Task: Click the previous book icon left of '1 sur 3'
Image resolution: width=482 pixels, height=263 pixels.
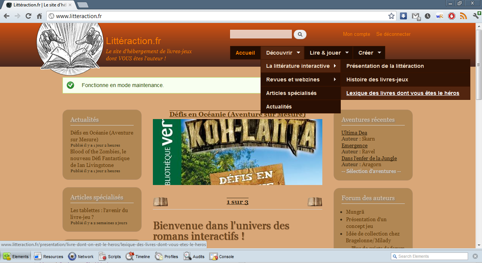Action: click(160, 202)
